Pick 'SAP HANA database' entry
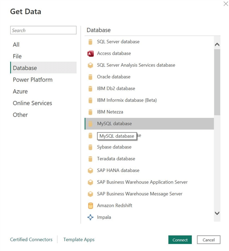The image size is (229, 251). [118, 170]
